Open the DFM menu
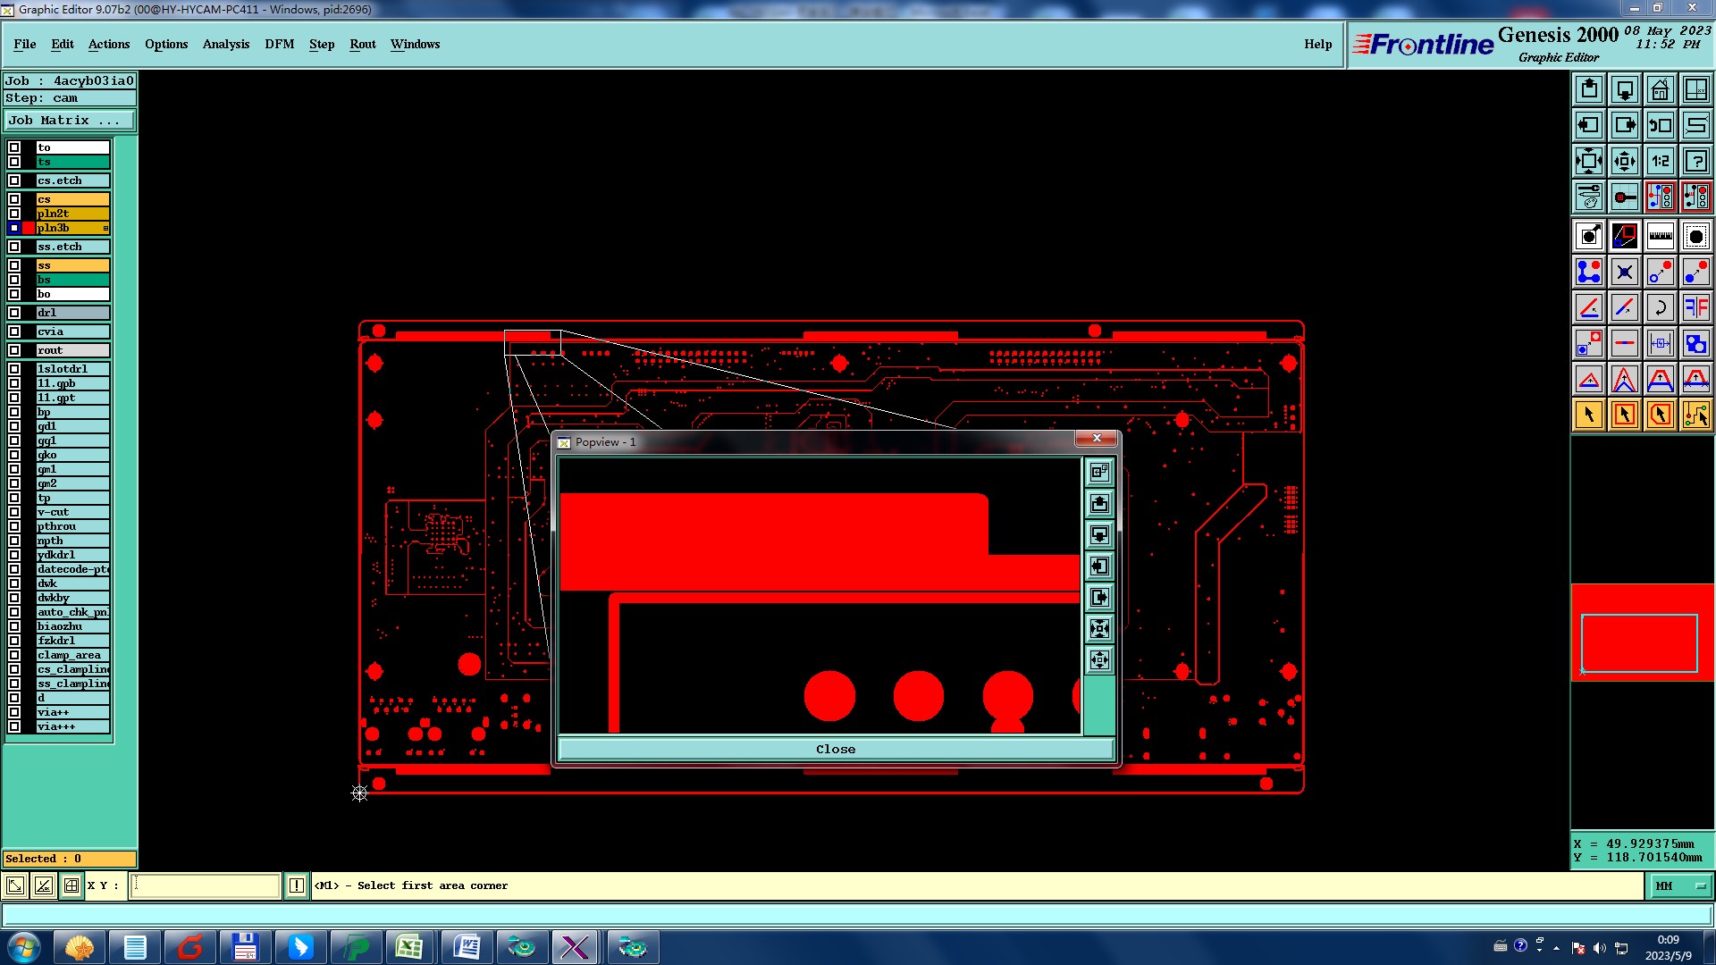 [x=279, y=44]
